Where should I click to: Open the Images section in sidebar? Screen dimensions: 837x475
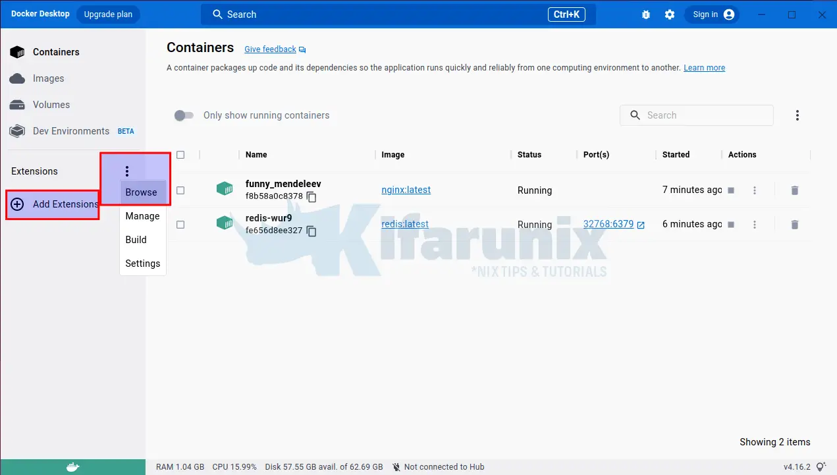point(49,78)
